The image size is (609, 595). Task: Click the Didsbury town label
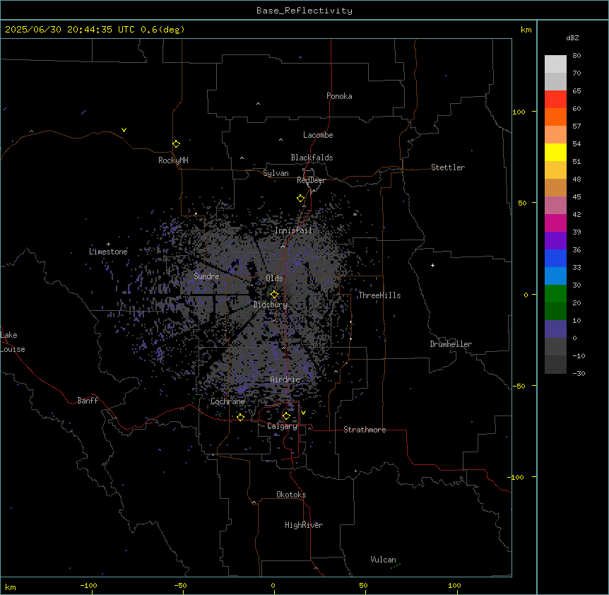point(271,305)
